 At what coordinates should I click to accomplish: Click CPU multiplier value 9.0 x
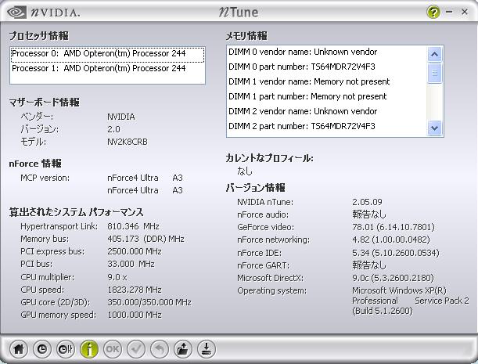117,277
